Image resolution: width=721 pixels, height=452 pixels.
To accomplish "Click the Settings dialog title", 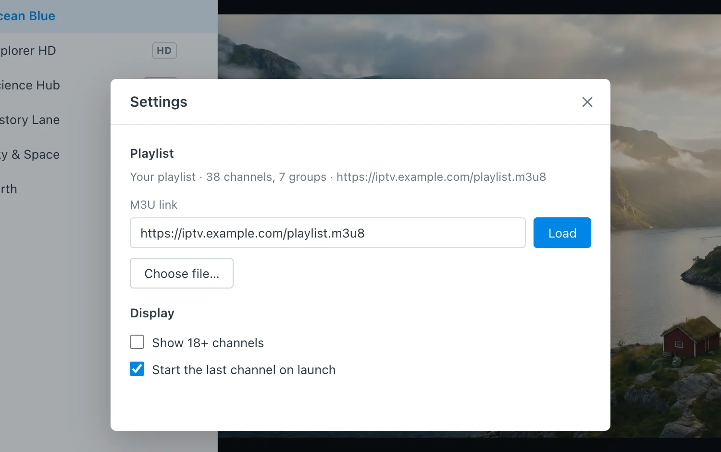I will 159,102.
